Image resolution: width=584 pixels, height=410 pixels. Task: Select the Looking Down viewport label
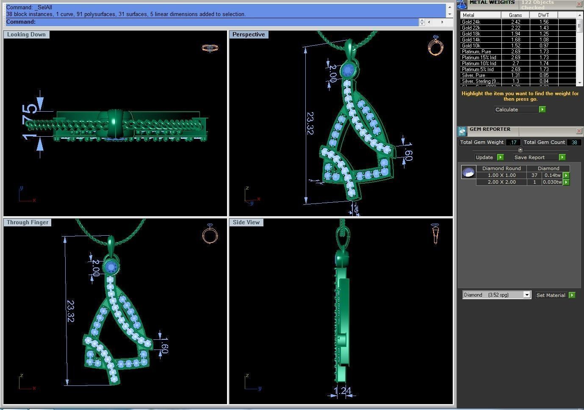(26, 35)
